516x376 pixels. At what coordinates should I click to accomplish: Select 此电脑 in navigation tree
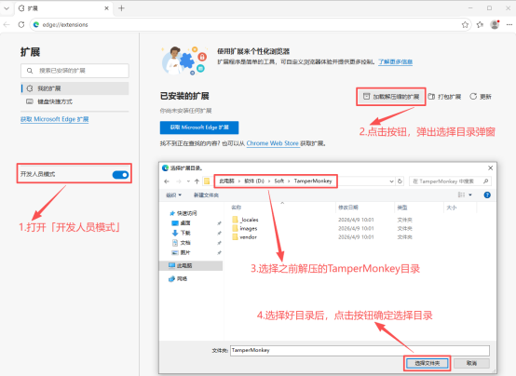(x=191, y=266)
